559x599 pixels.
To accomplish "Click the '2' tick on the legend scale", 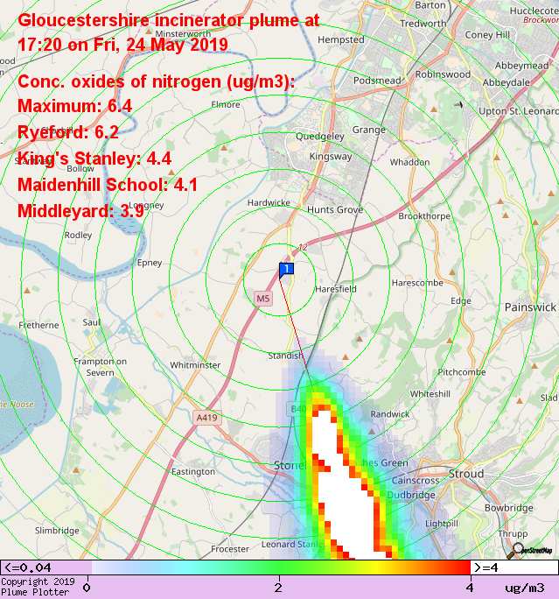I will pos(279,587).
